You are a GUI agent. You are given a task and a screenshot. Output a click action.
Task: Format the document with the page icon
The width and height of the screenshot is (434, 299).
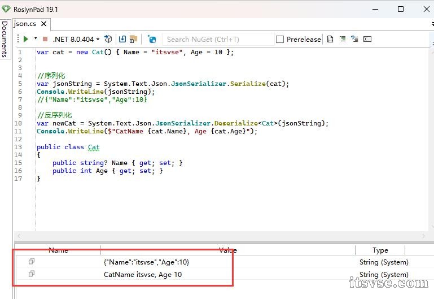tap(330, 39)
